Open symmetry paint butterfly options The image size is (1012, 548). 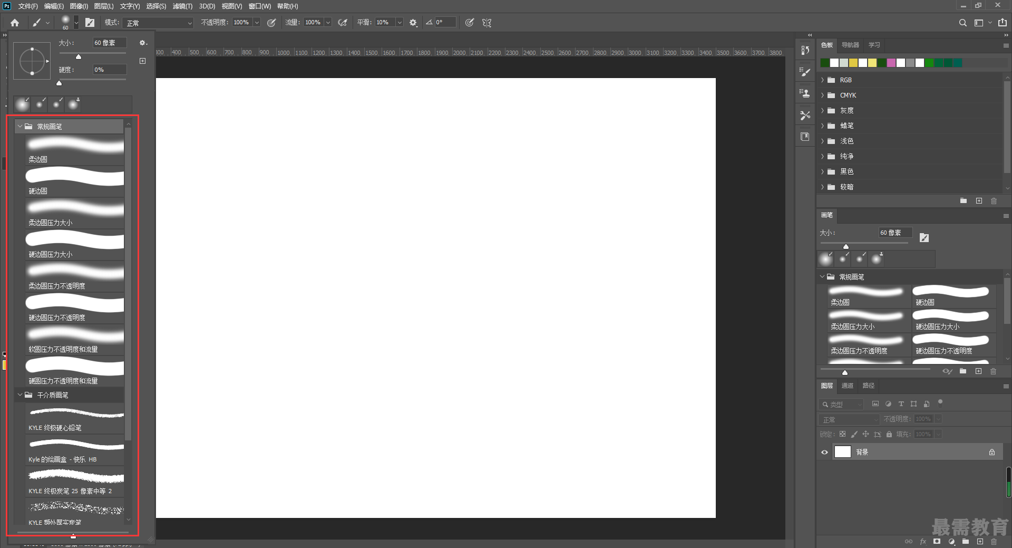pyautogui.click(x=486, y=23)
